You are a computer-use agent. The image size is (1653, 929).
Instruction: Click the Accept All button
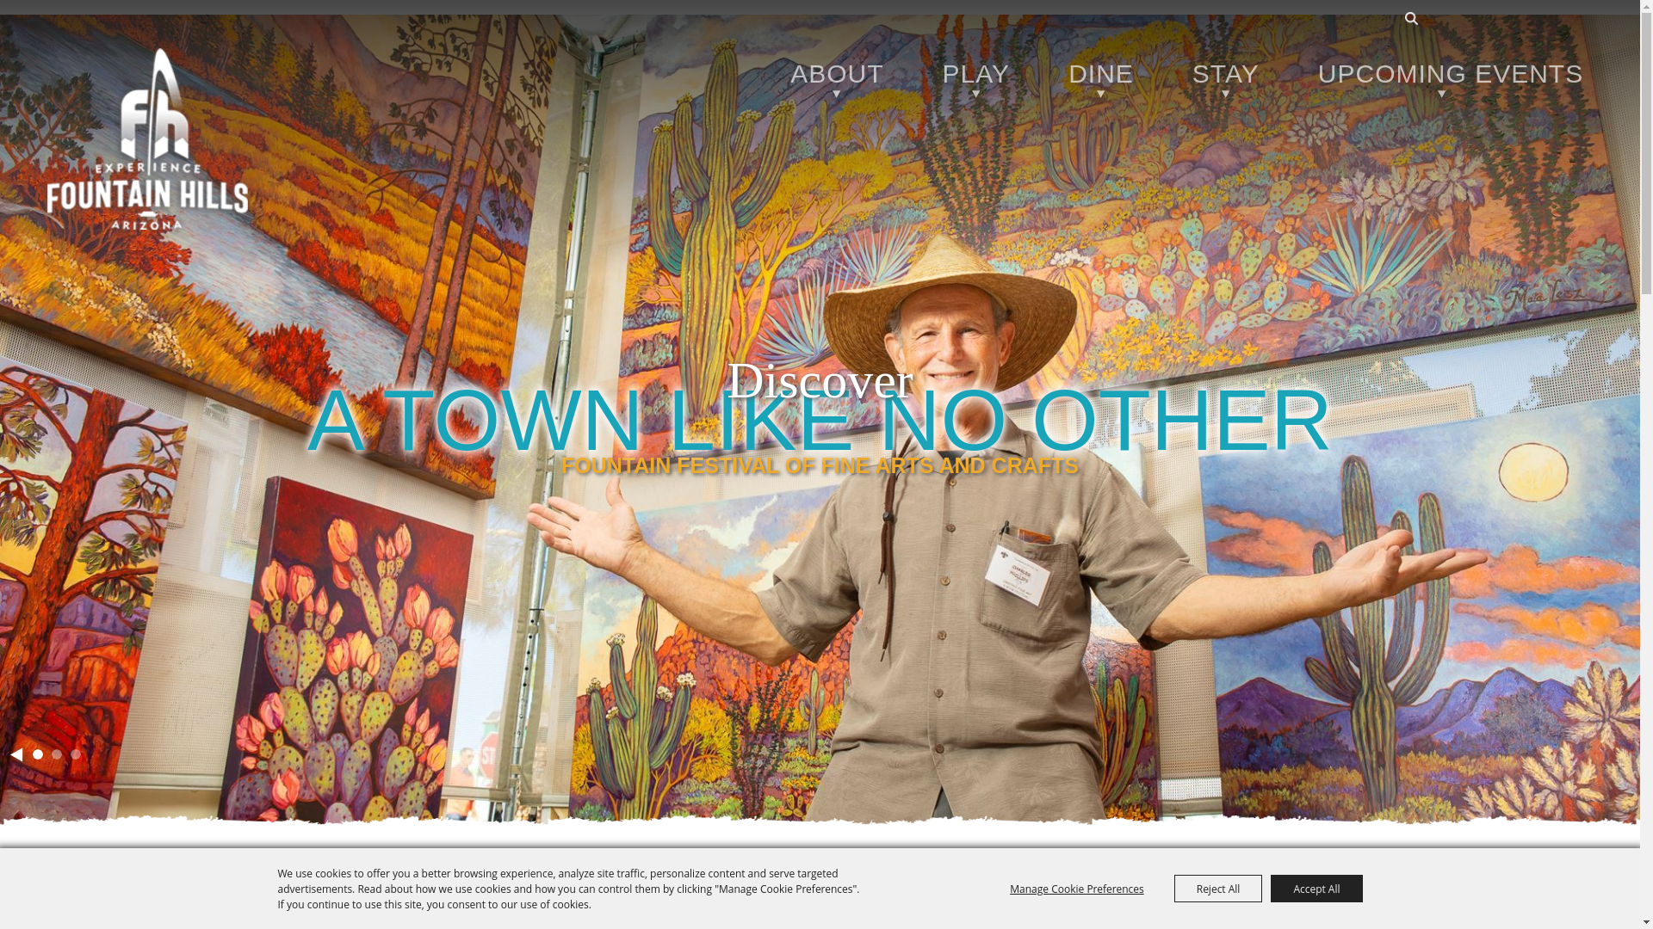point(1316,889)
